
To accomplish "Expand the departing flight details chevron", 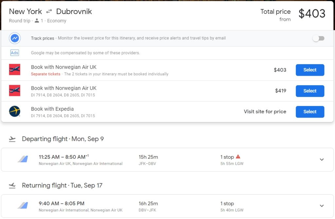I will point(322,160).
